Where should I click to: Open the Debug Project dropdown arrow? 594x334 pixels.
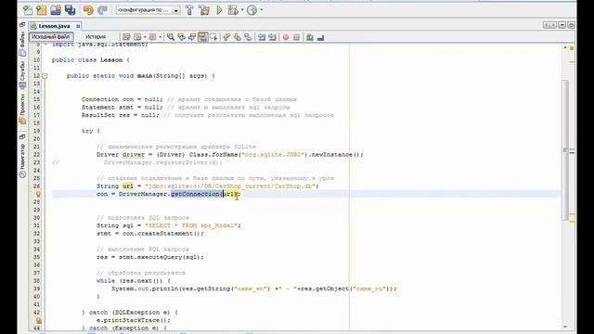point(242,10)
